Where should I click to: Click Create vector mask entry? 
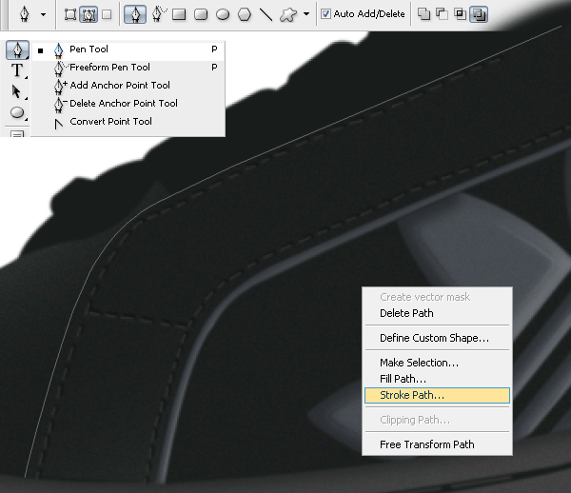click(x=437, y=298)
